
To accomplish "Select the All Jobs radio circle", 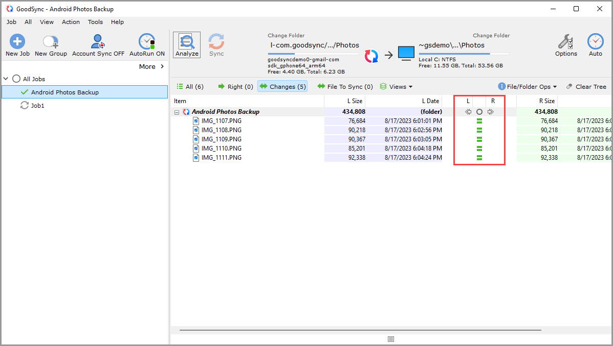I will tap(16, 79).
